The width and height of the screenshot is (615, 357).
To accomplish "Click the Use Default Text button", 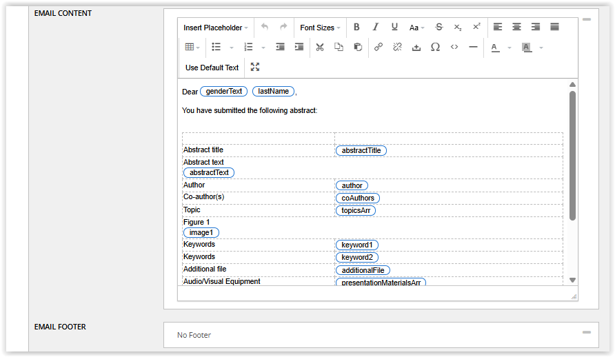I will click(x=212, y=68).
